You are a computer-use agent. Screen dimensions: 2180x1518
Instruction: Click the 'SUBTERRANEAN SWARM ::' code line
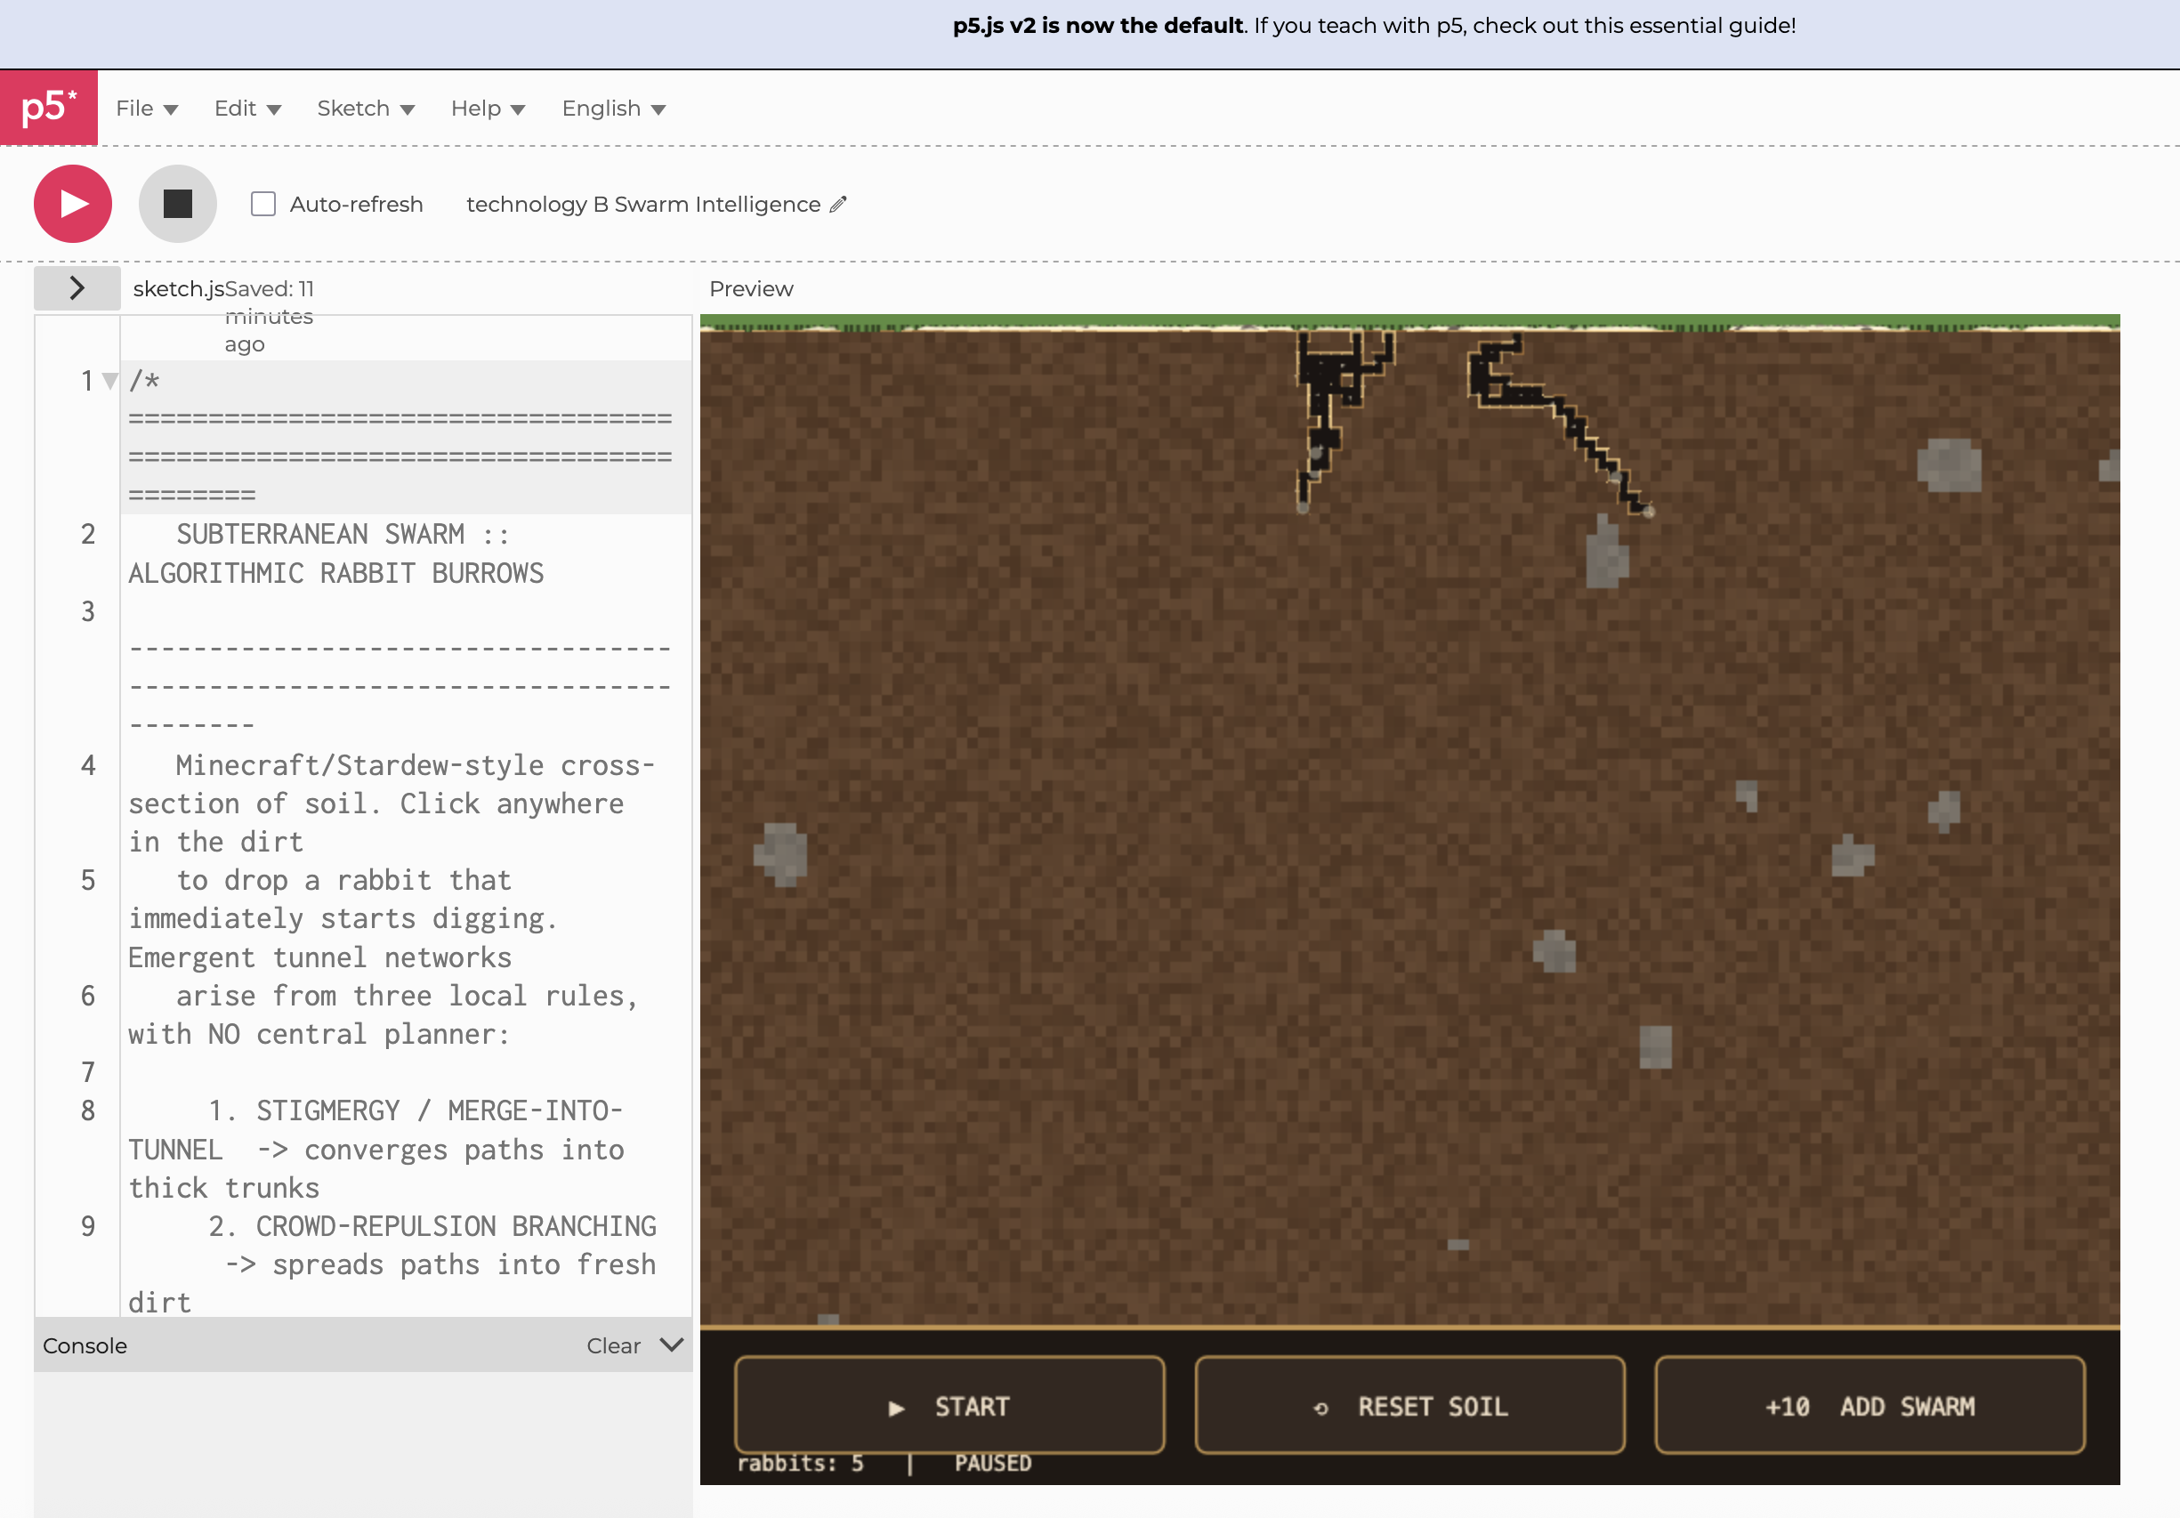[x=343, y=535]
